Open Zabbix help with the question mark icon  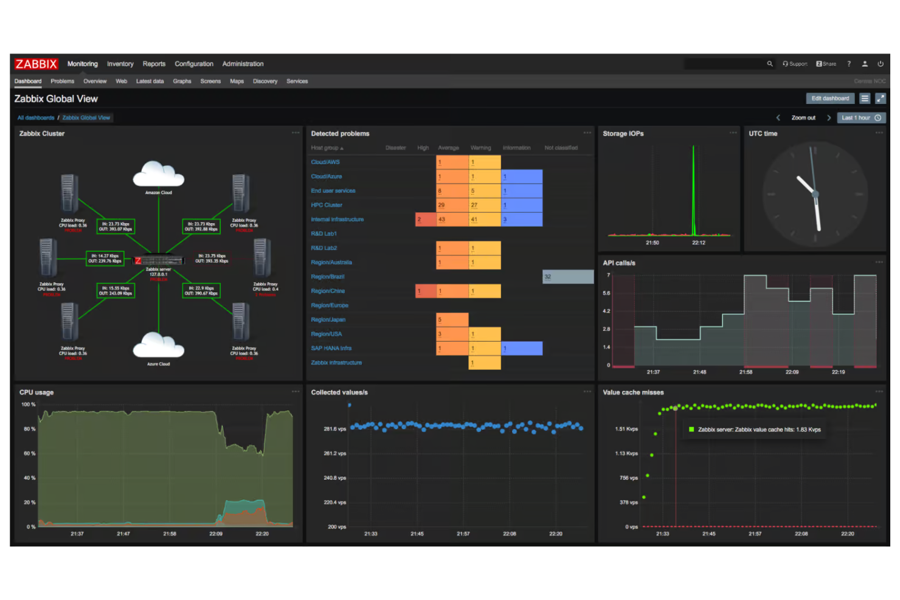849,64
